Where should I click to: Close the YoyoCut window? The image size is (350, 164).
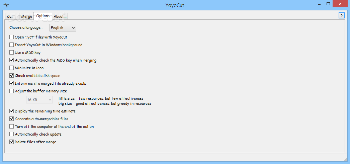[340, 4]
